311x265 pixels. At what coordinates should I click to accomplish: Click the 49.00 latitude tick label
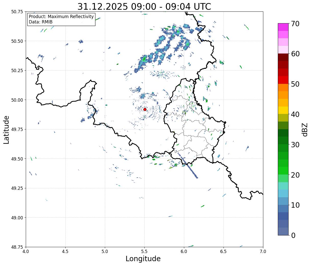pos(17,218)
